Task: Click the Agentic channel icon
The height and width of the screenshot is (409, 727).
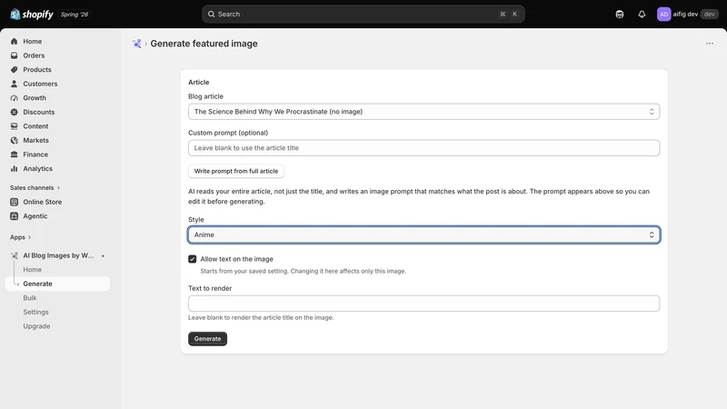Action: 14,216
